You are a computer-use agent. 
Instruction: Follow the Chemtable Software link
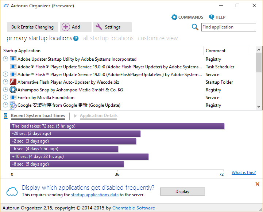[134, 208]
